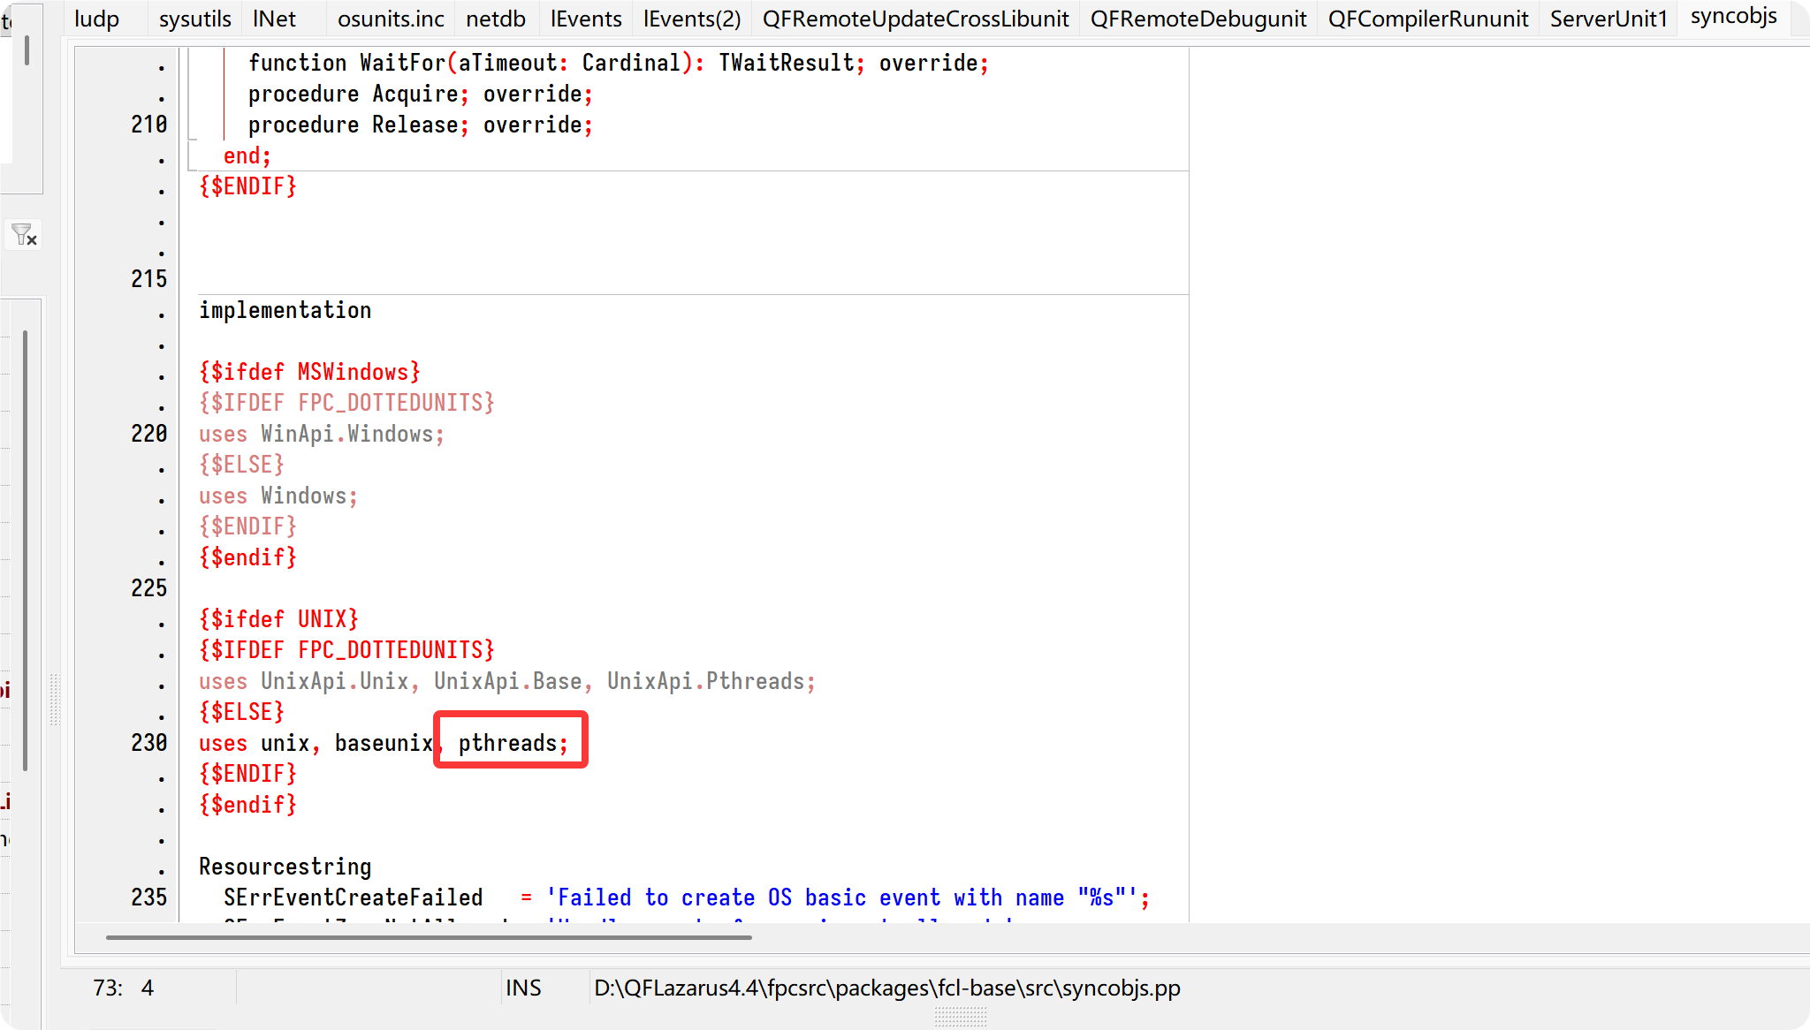
Task: Open the netdb source tab
Action: [x=495, y=19]
